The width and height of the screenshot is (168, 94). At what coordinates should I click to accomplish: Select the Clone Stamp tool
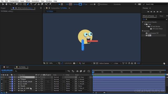(39, 4)
